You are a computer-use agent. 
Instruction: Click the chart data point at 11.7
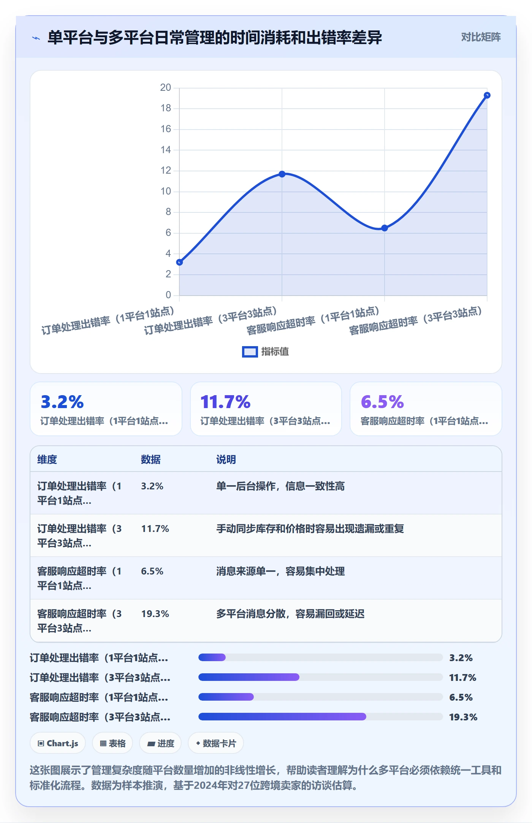coord(282,174)
